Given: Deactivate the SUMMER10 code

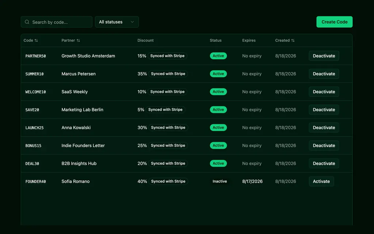Looking at the screenshot, I should pos(324,74).
